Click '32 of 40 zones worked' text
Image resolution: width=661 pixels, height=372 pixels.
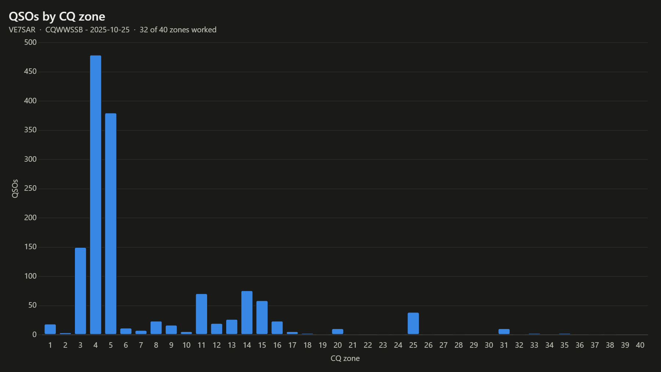tap(178, 30)
